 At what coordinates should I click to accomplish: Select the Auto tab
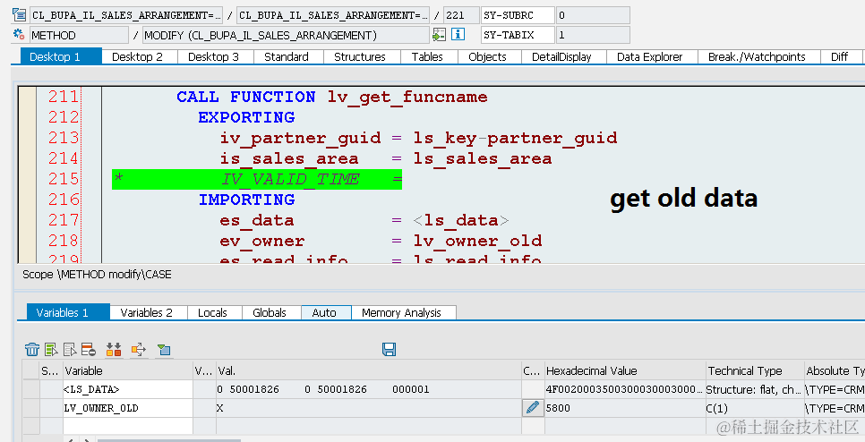[x=324, y=312]
